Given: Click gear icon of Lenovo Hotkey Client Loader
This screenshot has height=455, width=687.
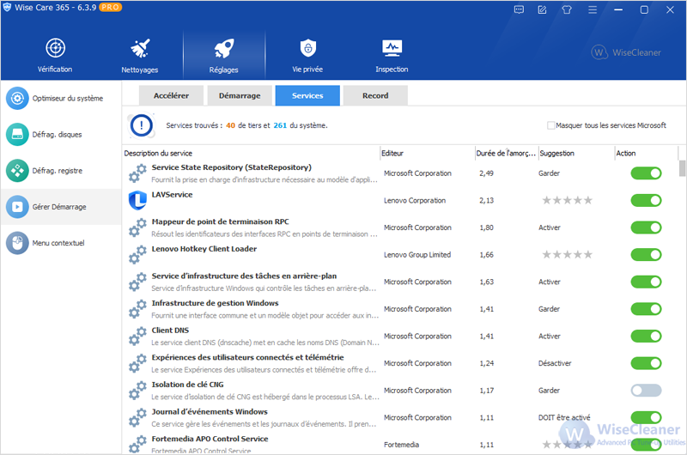Looking at the screenshot, I should (137, 255).
